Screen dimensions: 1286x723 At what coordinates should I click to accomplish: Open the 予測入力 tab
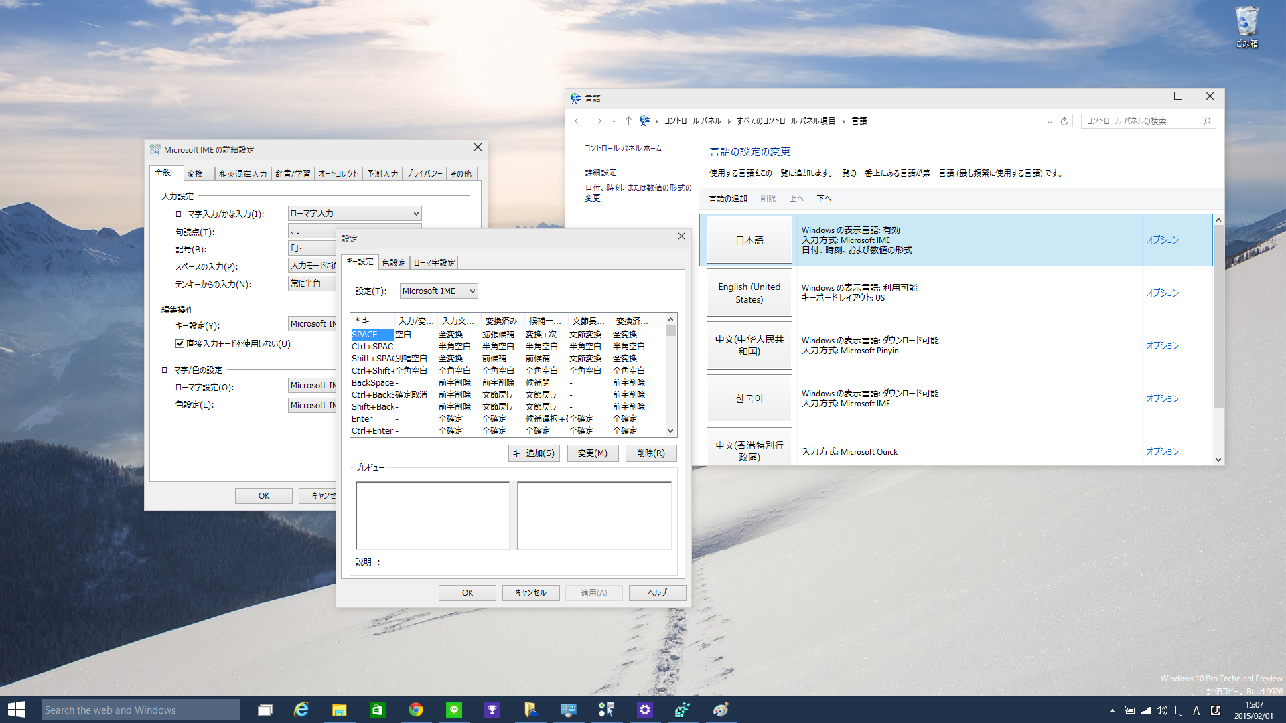(x=382, y=173)
